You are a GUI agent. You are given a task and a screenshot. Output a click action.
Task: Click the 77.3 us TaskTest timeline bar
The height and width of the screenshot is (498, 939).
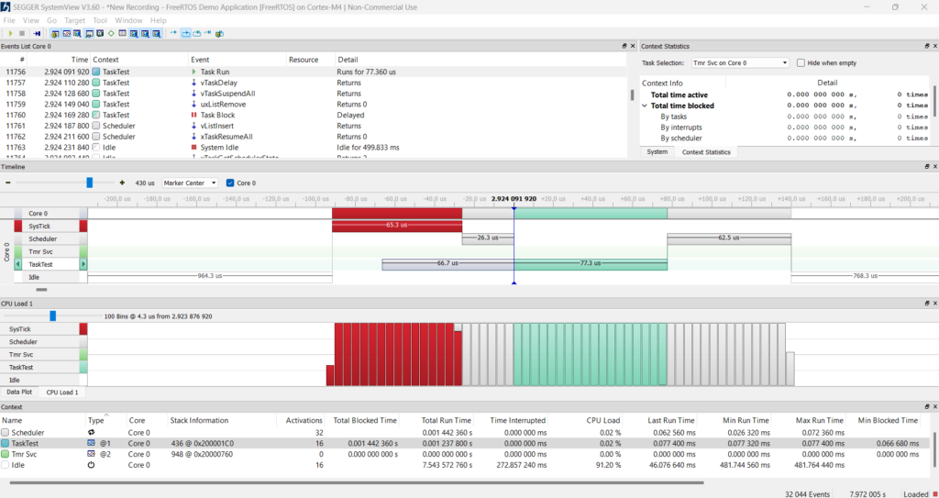[x=591, y=264]
